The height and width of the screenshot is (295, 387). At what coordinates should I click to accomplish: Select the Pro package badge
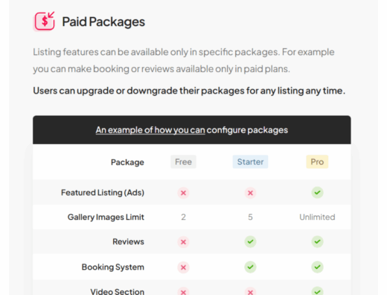(x=317, y=162)
